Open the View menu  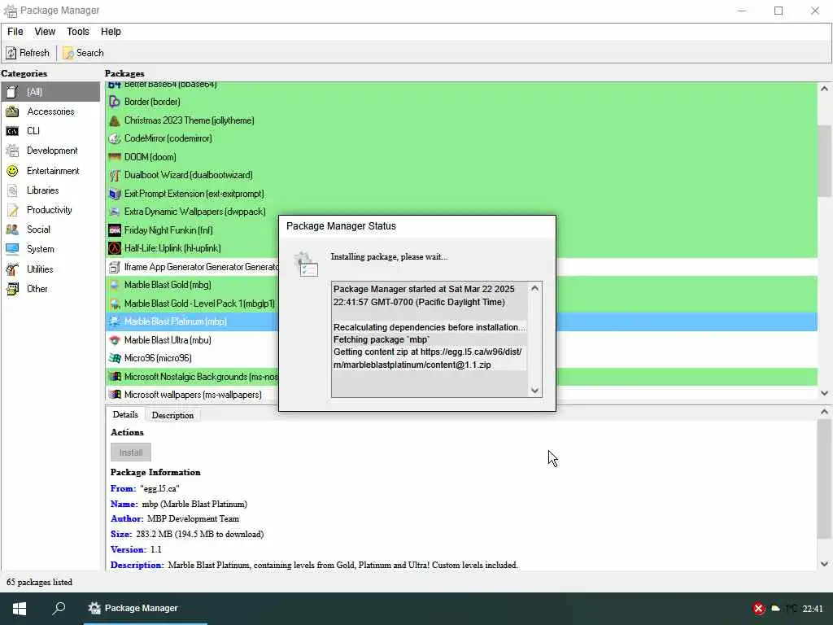[x=45, y=32]
